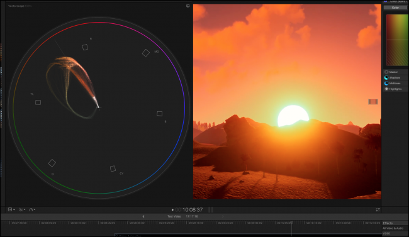Select the Master color puck

pos(386,72)
